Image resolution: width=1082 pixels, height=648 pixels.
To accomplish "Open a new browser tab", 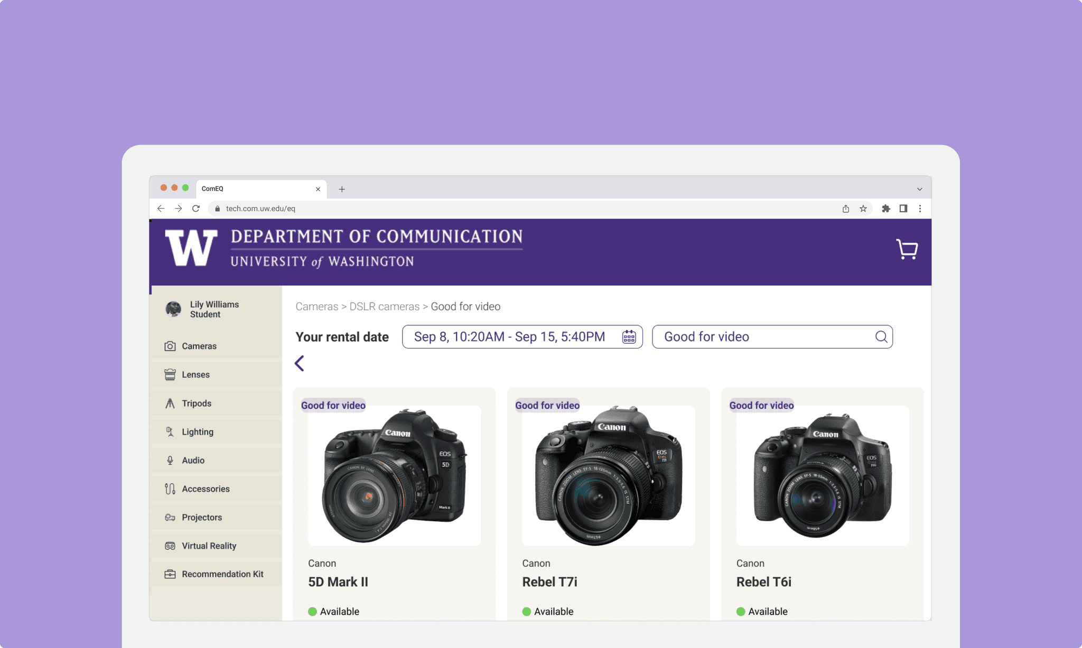I will [342, 189].
